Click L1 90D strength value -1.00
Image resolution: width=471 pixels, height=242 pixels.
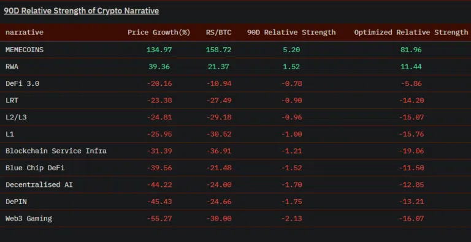[x=291, y=134]
